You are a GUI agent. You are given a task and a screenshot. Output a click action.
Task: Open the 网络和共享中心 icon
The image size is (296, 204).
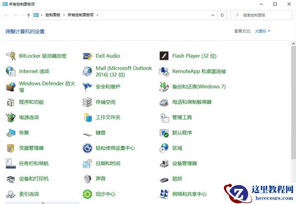coord(164,194)
